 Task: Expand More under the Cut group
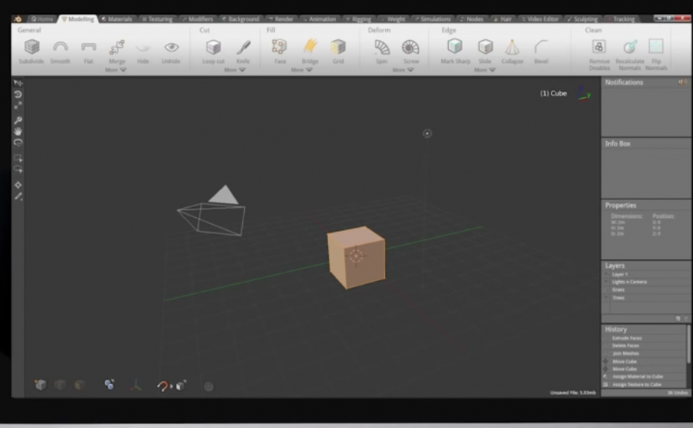click(x=235, y=70)
